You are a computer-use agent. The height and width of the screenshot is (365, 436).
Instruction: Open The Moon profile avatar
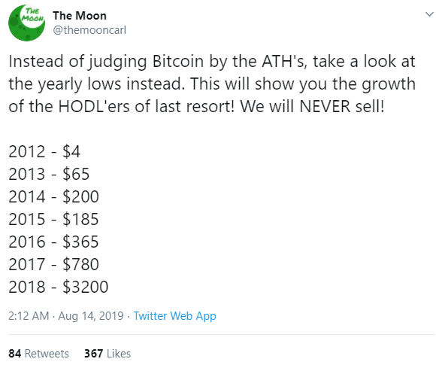pyautogui.click(x=27, y=23)
